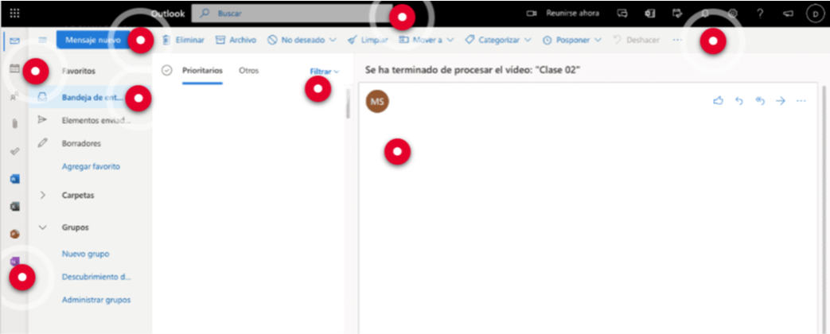Click the Eliminar trash toolbar button
830x334 pixels.
[183, 40]
